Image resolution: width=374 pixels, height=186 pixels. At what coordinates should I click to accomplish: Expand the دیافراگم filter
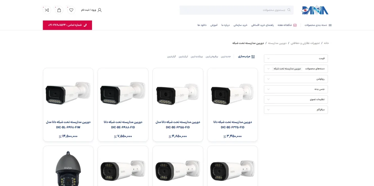(x=296, y=110)
